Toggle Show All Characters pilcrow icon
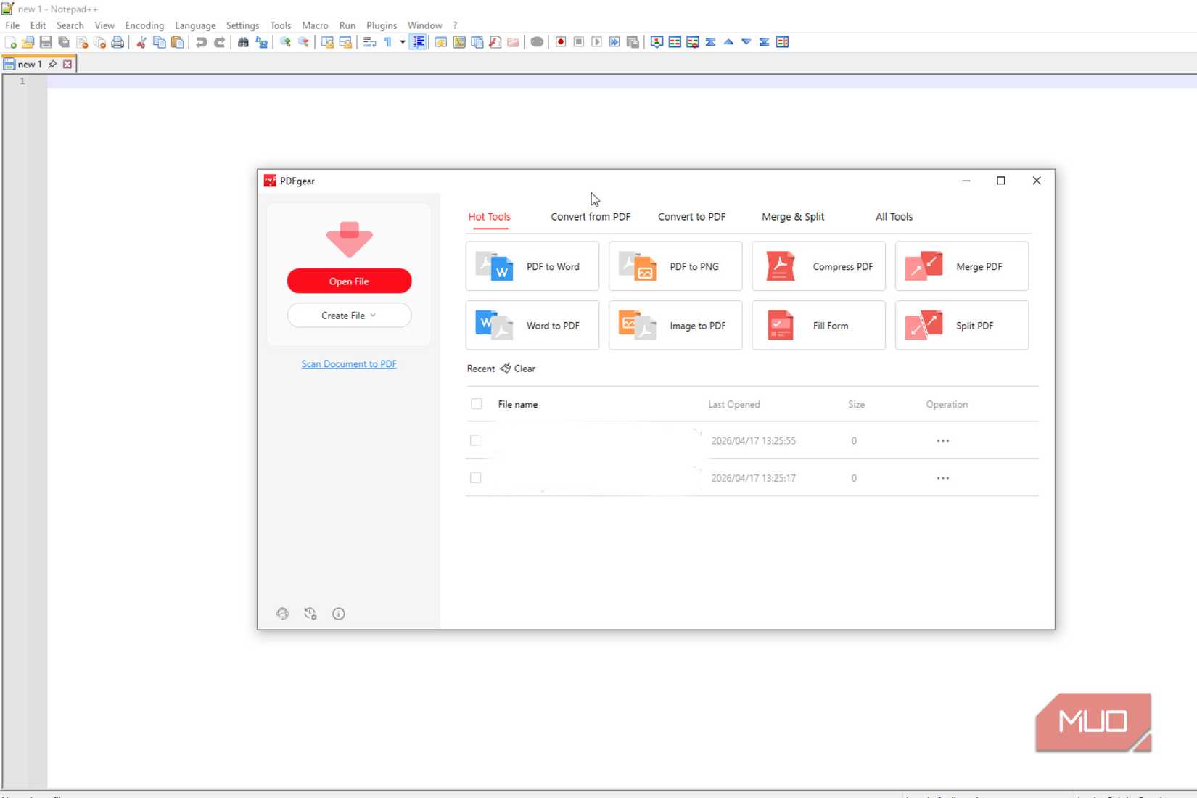 click(388, 42)
